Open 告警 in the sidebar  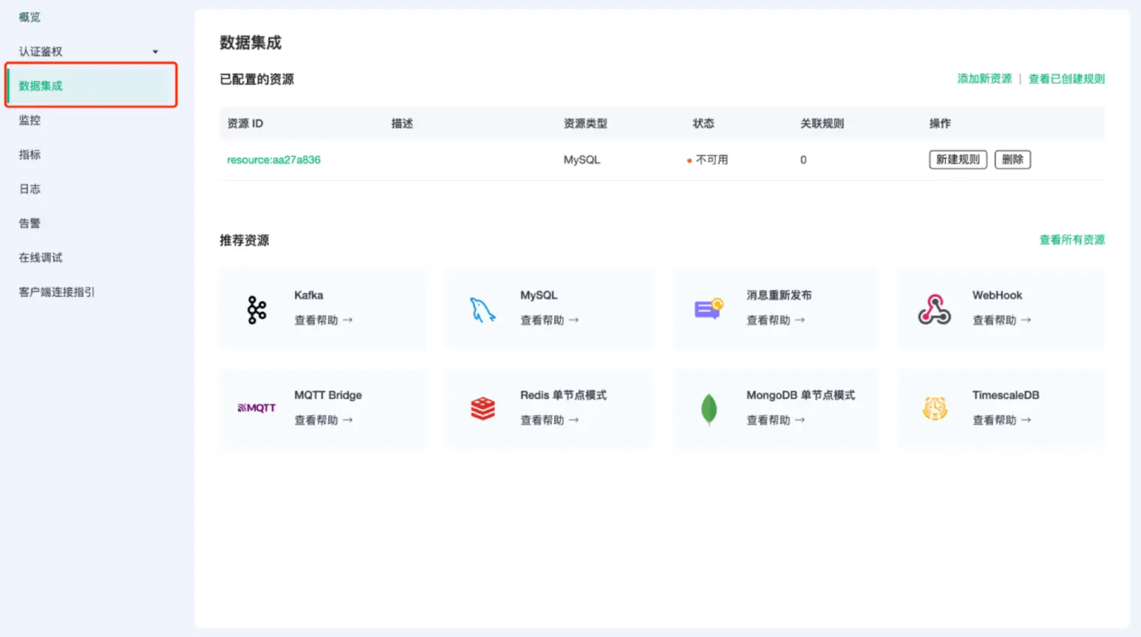click(x=30, y=224)
